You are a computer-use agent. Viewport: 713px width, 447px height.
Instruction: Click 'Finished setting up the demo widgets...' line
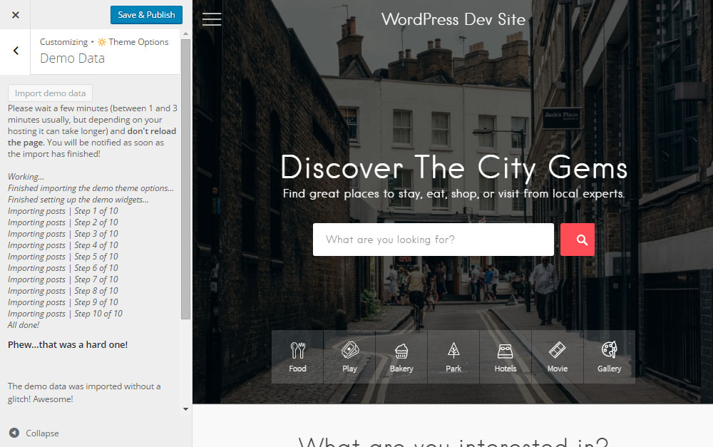pos(78,200)
